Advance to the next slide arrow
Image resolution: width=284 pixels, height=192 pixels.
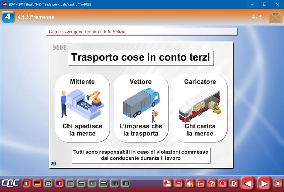pos(264,183)
